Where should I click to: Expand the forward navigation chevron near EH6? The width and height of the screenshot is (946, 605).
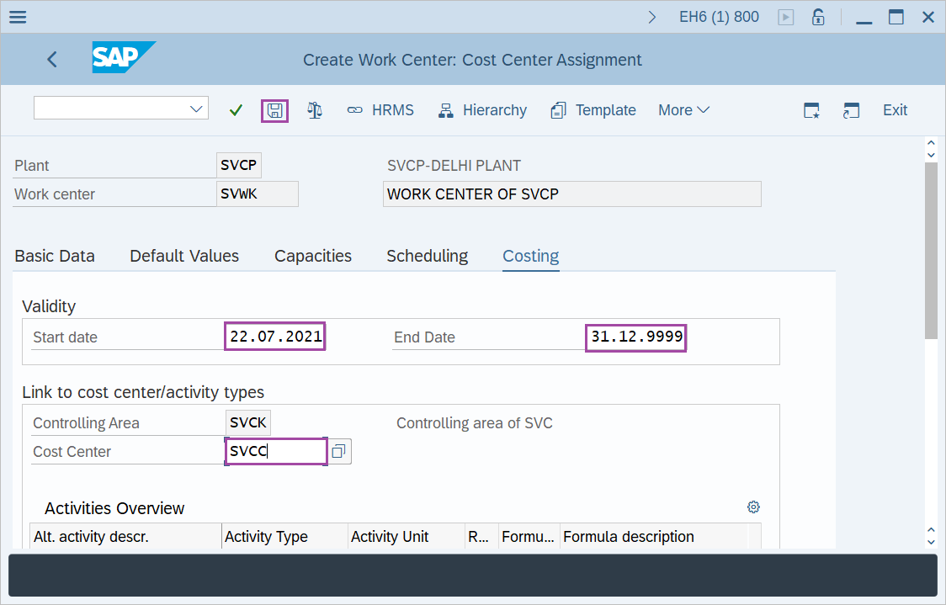coord(653,15)
